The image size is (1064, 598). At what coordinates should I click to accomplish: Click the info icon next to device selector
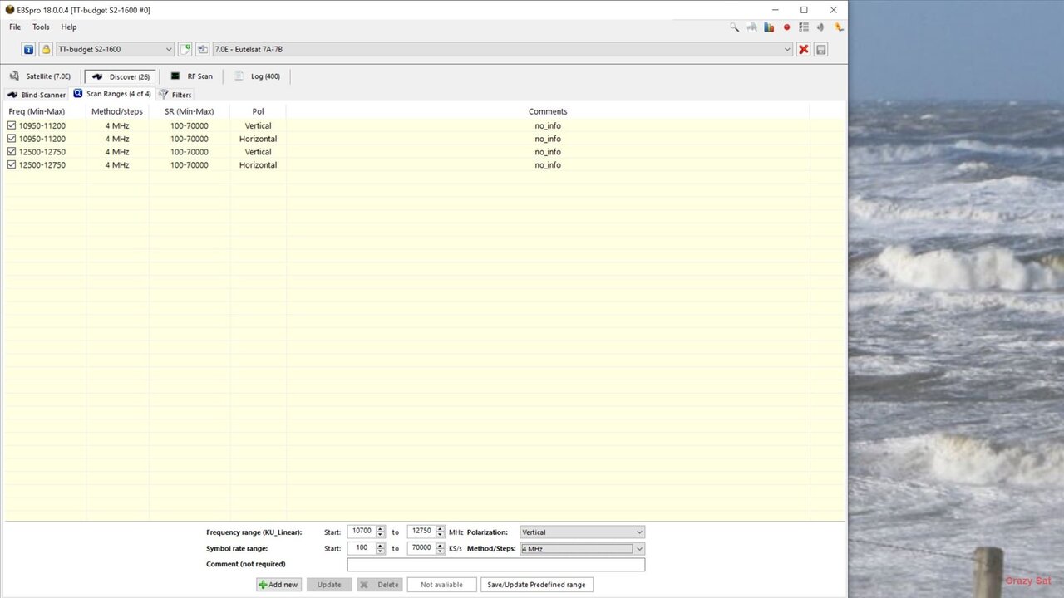click(x=28, y=49)
